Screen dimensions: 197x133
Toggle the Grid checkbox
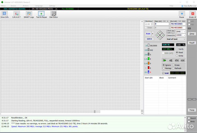tap(163, 73)
